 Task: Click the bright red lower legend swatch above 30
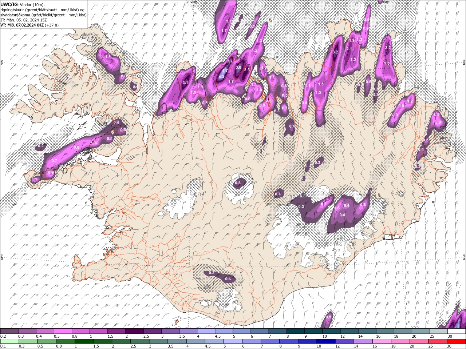coord(457,341)
